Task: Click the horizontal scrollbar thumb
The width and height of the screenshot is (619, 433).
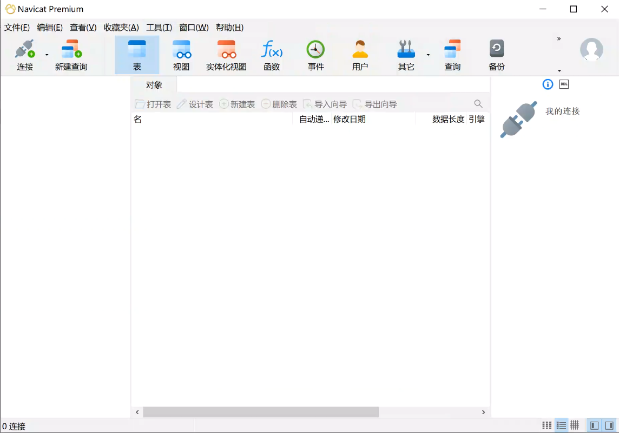Action: [261, 412]
